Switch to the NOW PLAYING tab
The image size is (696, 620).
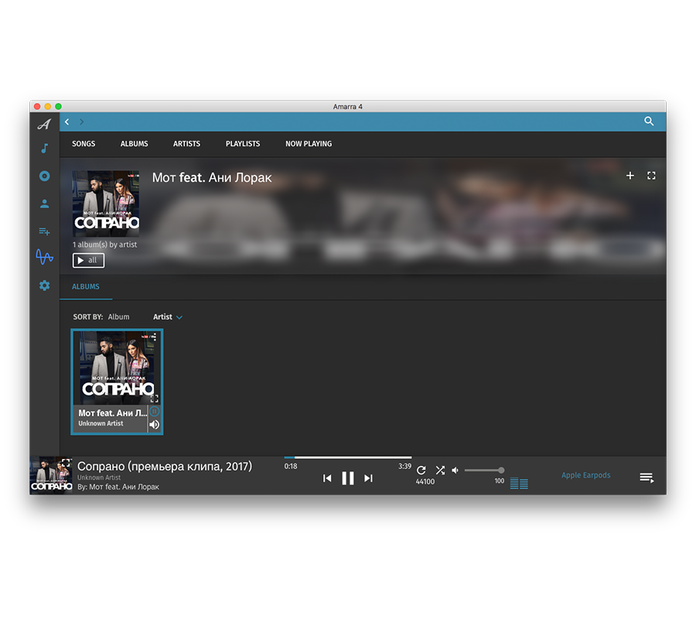tap(309, 144)
